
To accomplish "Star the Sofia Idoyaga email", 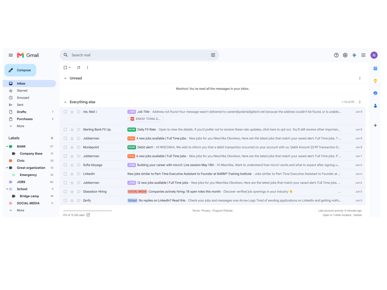I will [x=72, y=165].
